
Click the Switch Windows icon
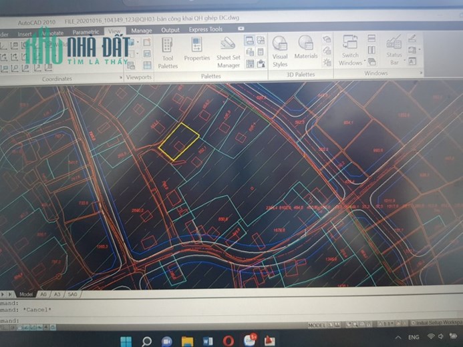[350, 50]
